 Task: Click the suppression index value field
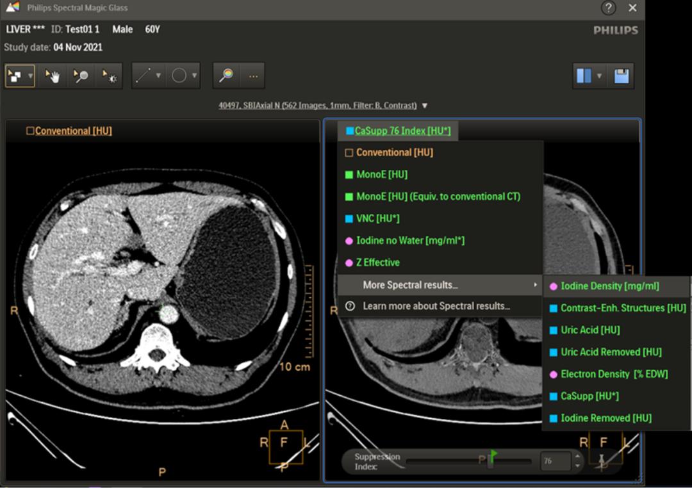[554, 461]
